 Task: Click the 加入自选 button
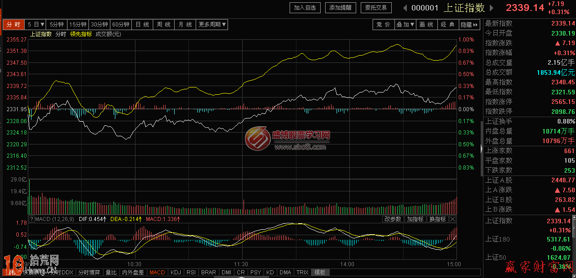point(305,8)
